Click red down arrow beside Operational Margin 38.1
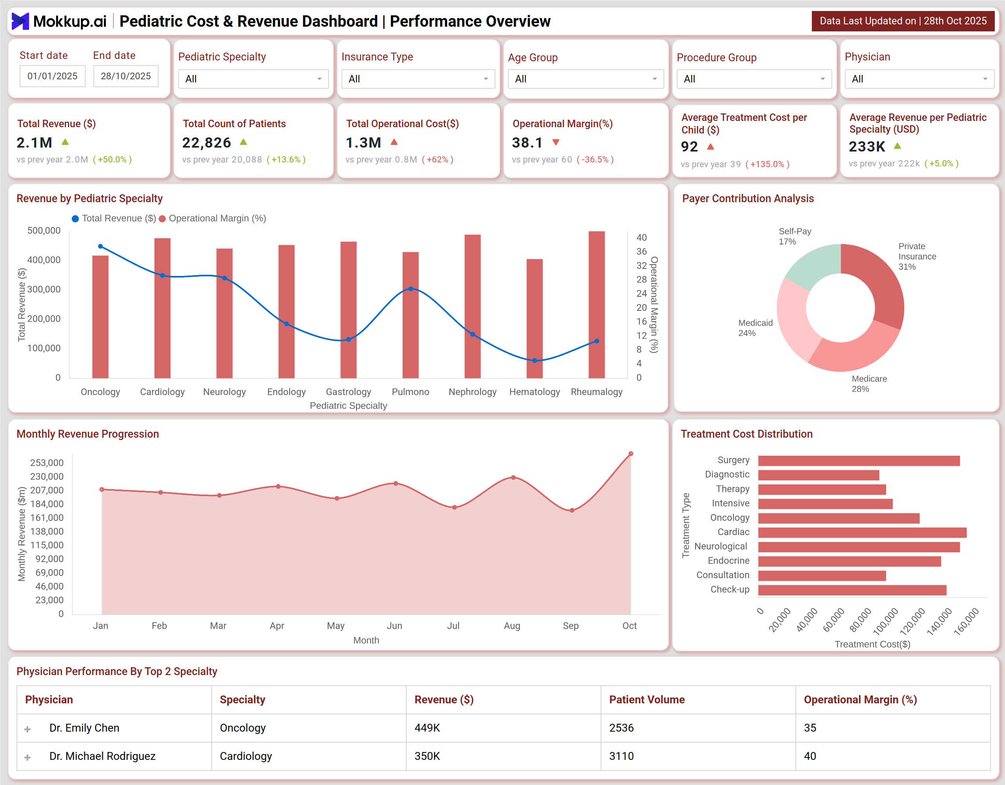The image size is (1005, 785). click(x=556, y=142)
